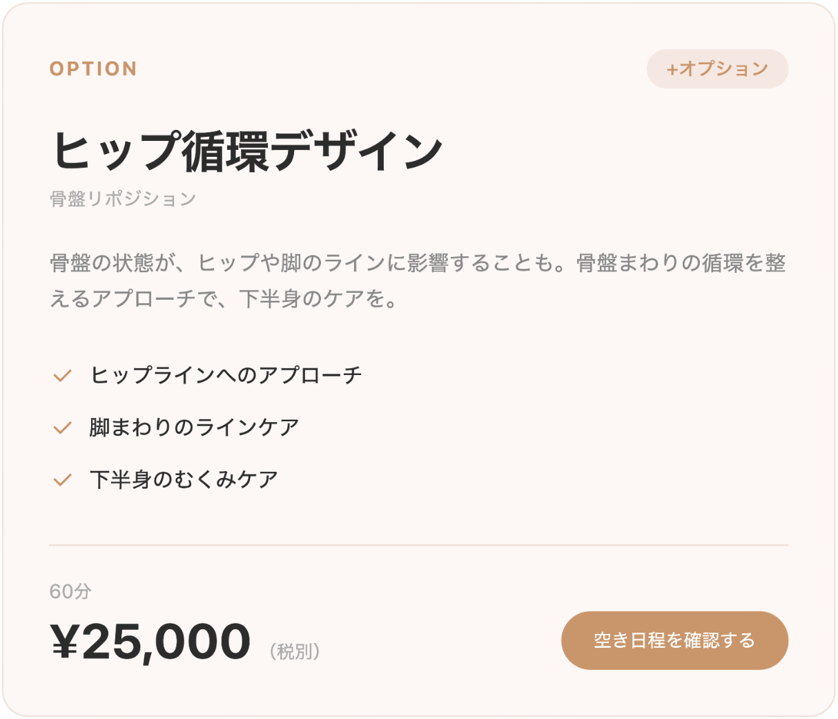Select the +オプション pill badge
The height and width of the screenshot is (719, 838).
tap(717, 69)
